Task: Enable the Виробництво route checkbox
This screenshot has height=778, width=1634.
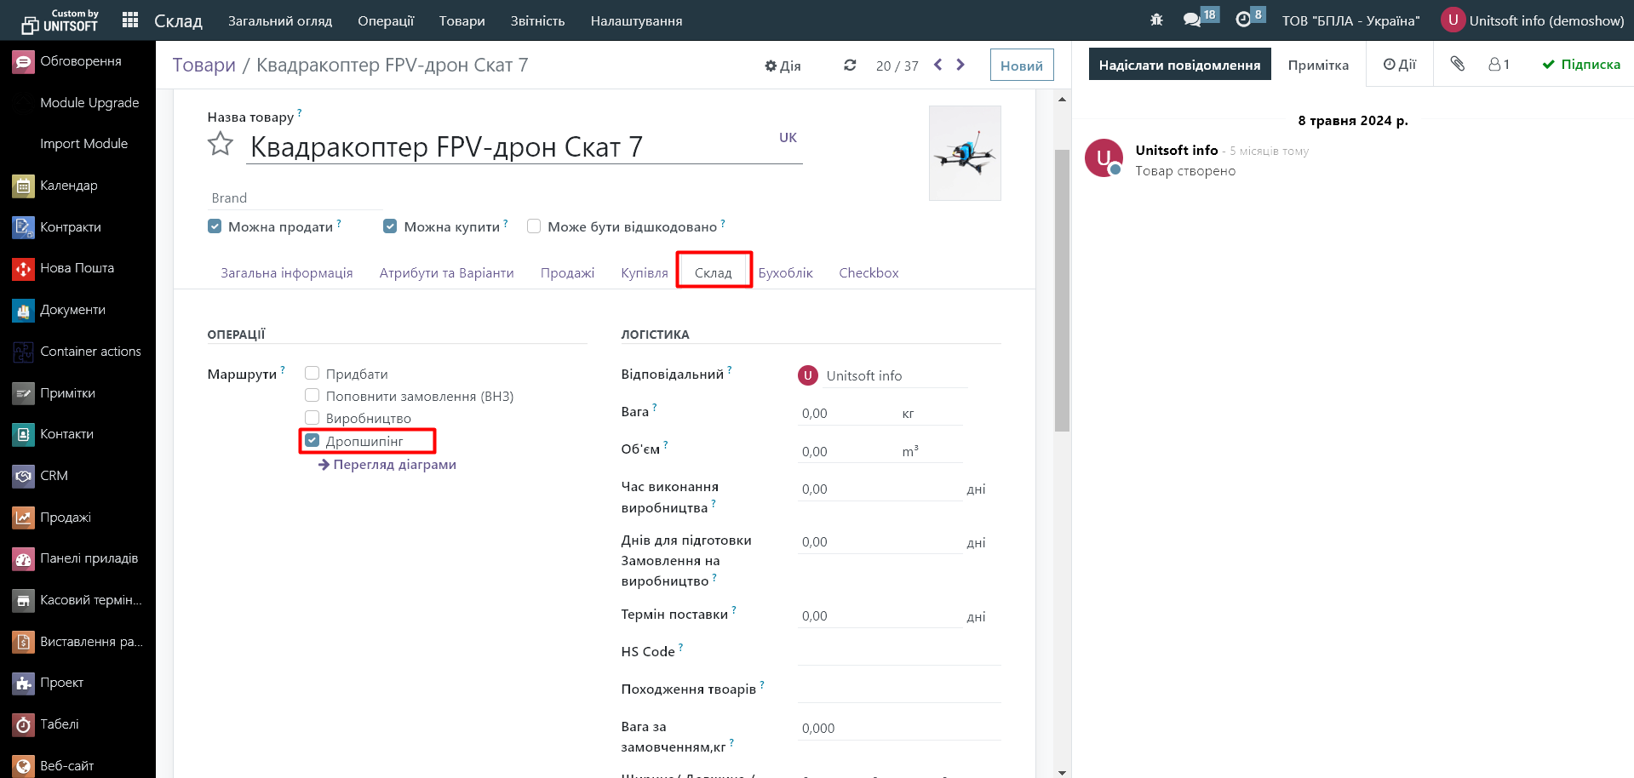Action: coord(312,418)
